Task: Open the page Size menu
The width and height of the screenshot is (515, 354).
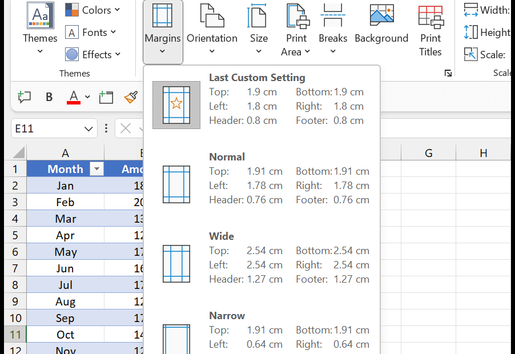Action: tap(259, 29)
